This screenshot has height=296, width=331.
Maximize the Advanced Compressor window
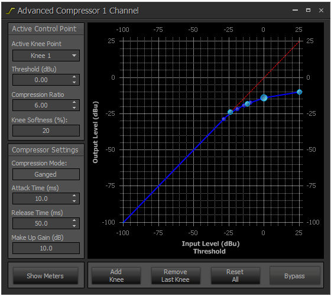308,10
